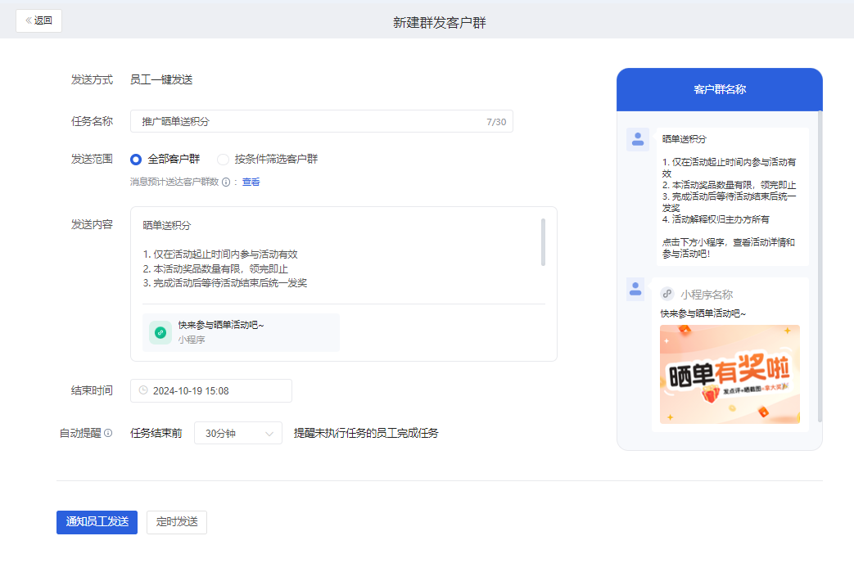Click the 晒单有奖啦 preview image
Viewport: 854px width, 572px height.
730,374
